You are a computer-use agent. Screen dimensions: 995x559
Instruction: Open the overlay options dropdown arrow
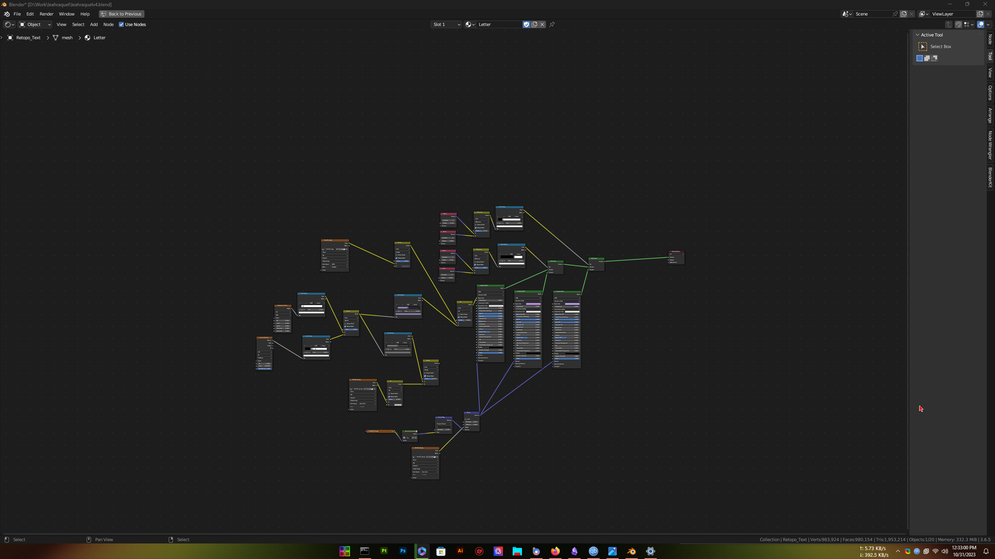click(x=988, y=24)
